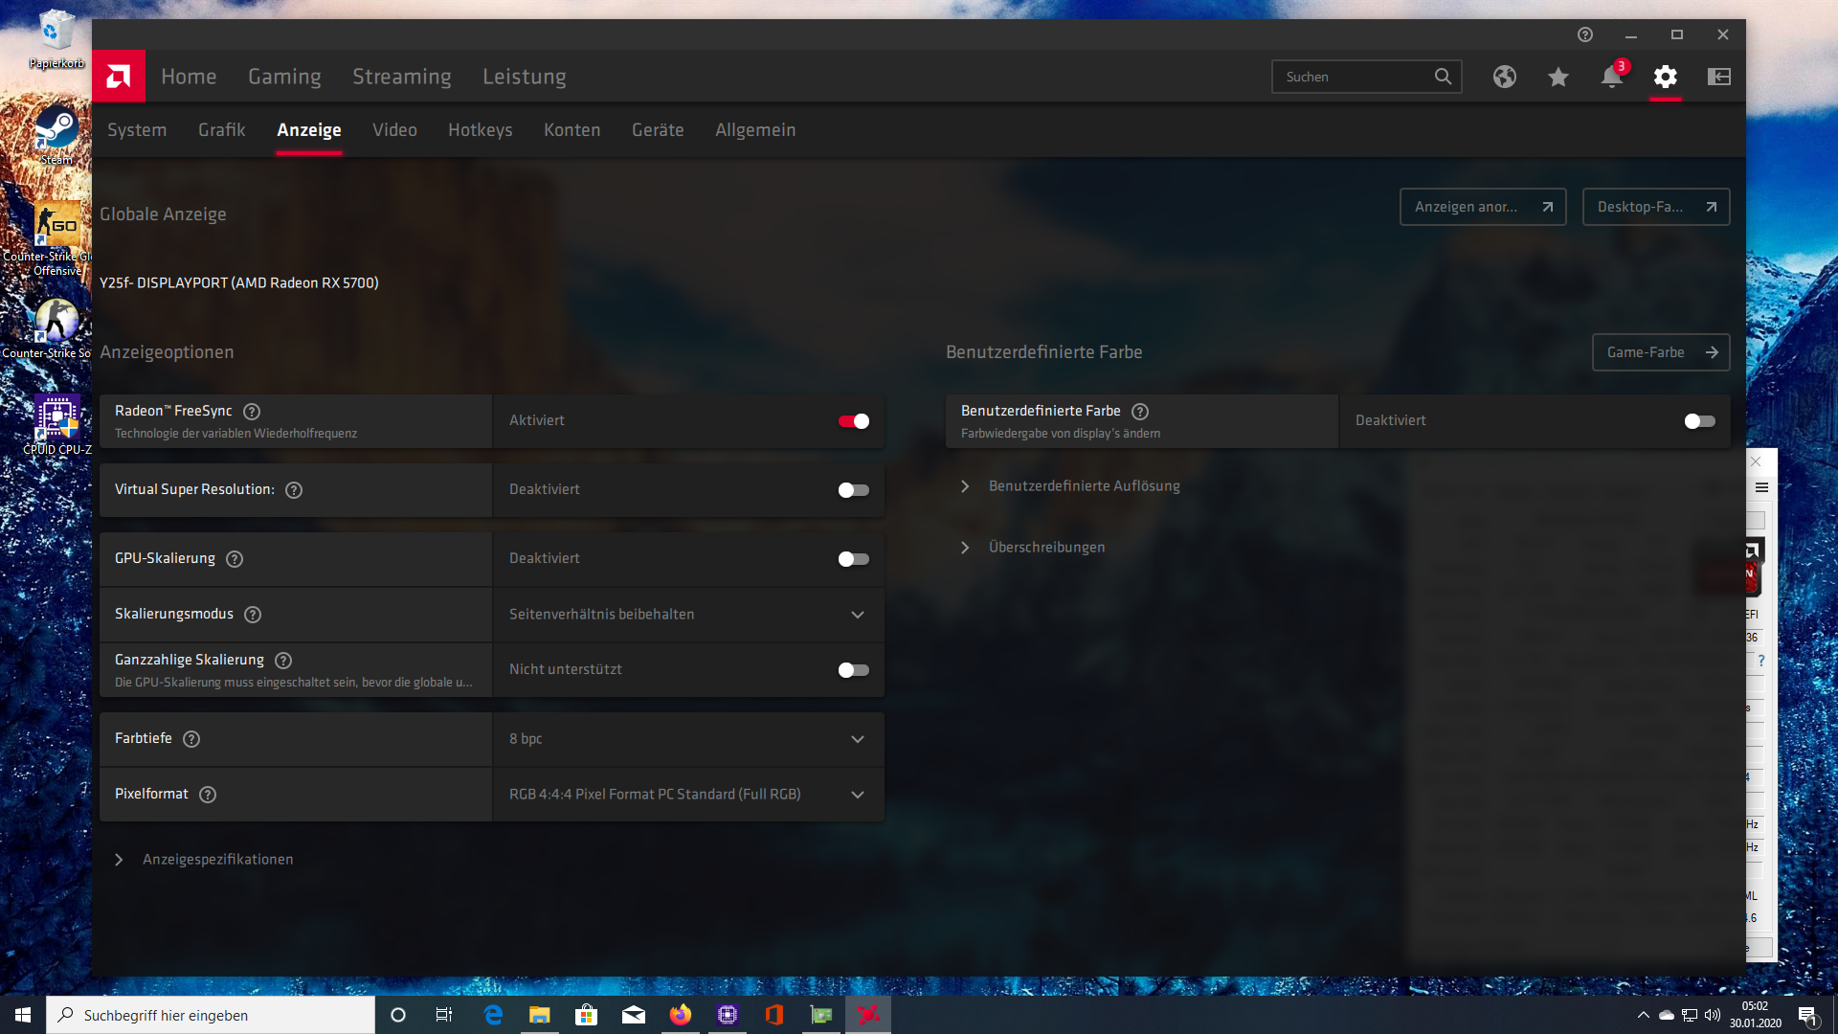1838x1034 pixels.
Task: Switch to the Grafik tab
Action: coord(221,130)
